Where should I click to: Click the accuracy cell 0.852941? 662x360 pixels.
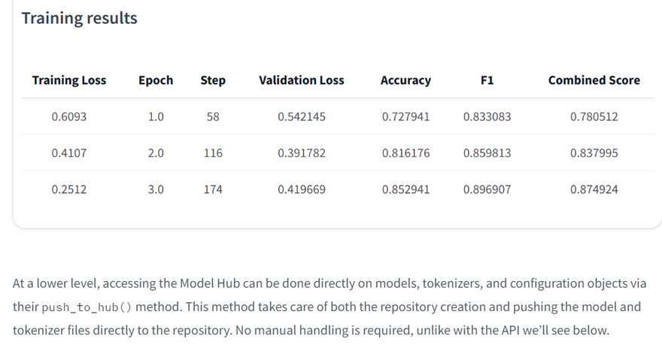point(405,189)
